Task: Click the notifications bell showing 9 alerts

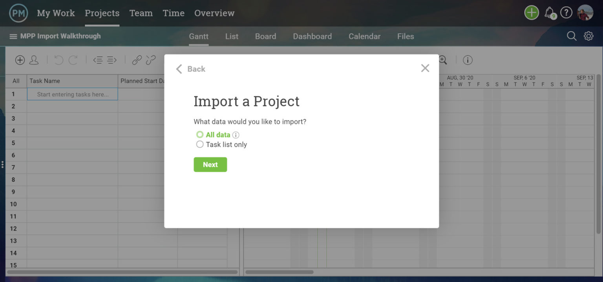Action: (x=549, y=12)
